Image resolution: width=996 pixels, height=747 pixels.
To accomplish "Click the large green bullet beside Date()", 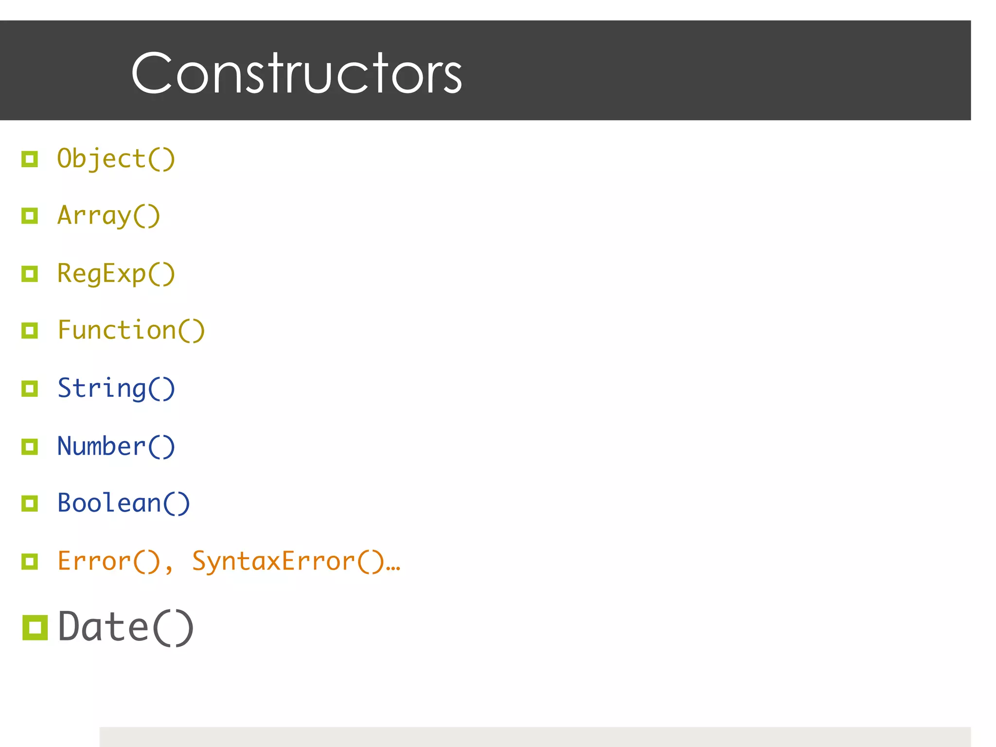I will [35, 627].
